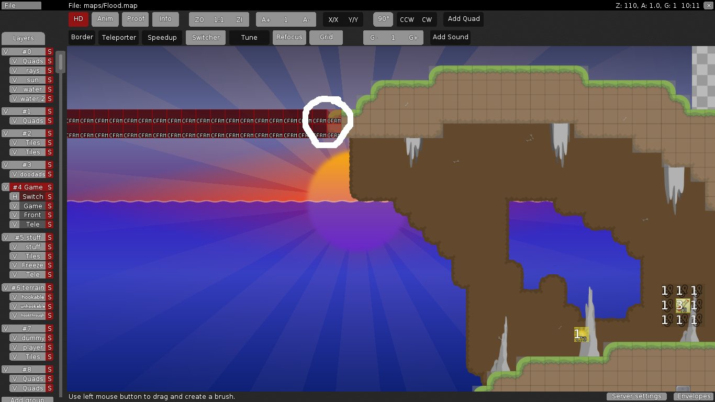715x402 pixels.
Task: Click the ZI zoom in button
Action: [239, 20]
